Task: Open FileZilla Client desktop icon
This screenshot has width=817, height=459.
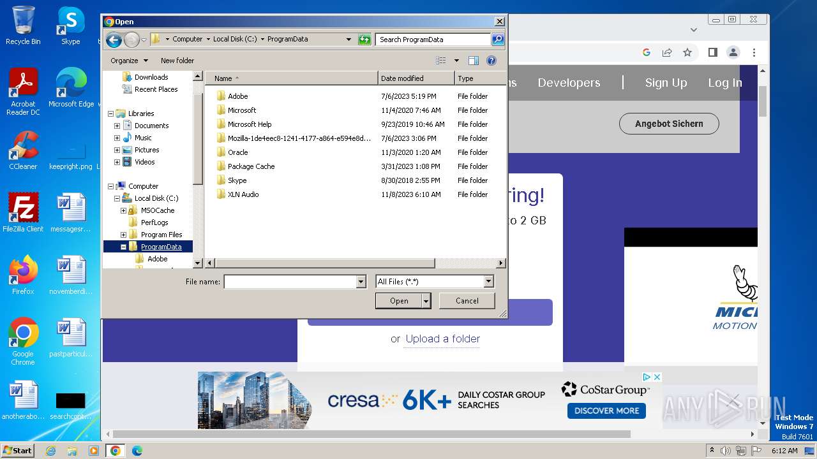Action: pyautogui.click(x=23, y=213)
